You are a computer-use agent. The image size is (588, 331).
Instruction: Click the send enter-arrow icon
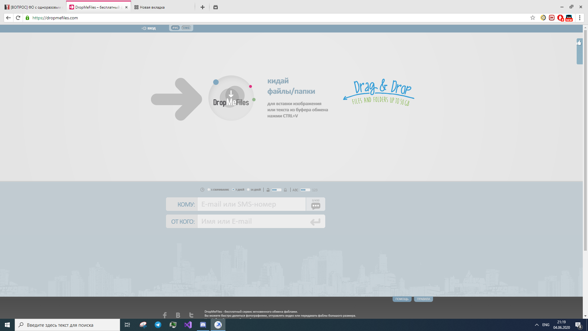315,222
